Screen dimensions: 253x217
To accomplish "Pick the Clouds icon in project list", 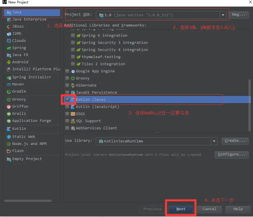I will point(9,41).
